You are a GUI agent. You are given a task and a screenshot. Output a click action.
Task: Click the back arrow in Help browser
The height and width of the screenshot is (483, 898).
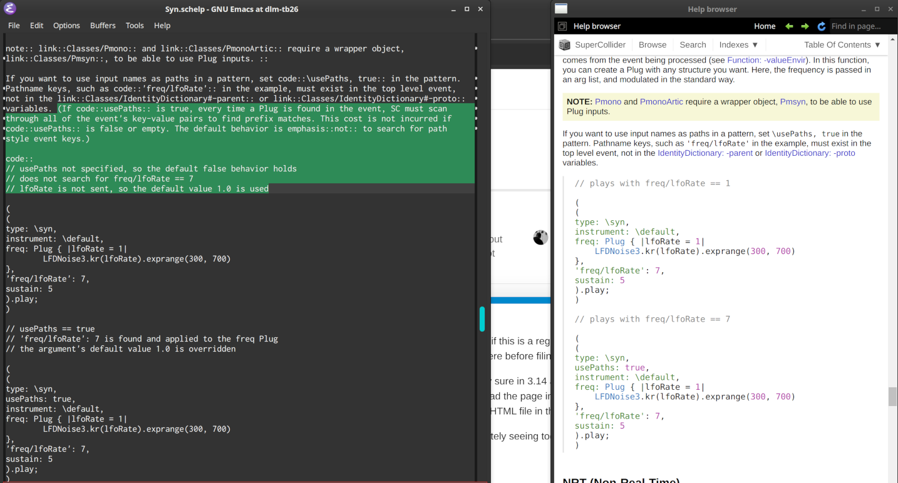coord(789,26)
